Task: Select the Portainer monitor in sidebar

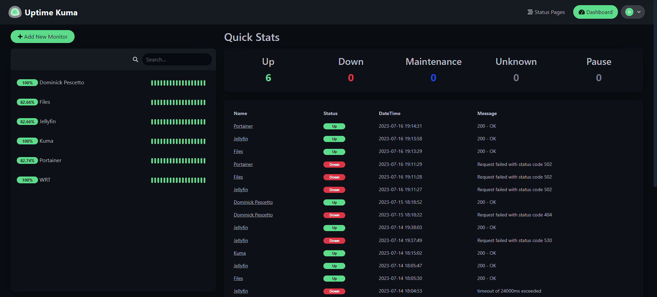Action: click(x=113, y=160)
